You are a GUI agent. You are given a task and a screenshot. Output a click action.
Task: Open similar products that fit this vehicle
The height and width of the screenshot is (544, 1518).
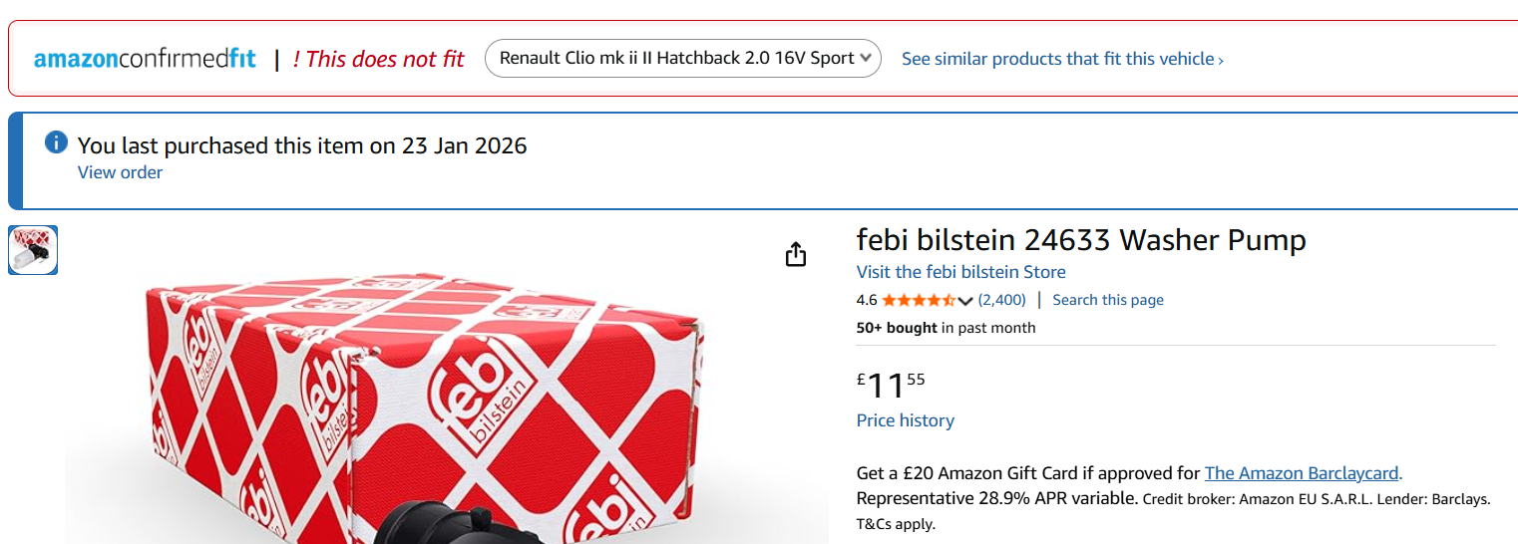1061,59
